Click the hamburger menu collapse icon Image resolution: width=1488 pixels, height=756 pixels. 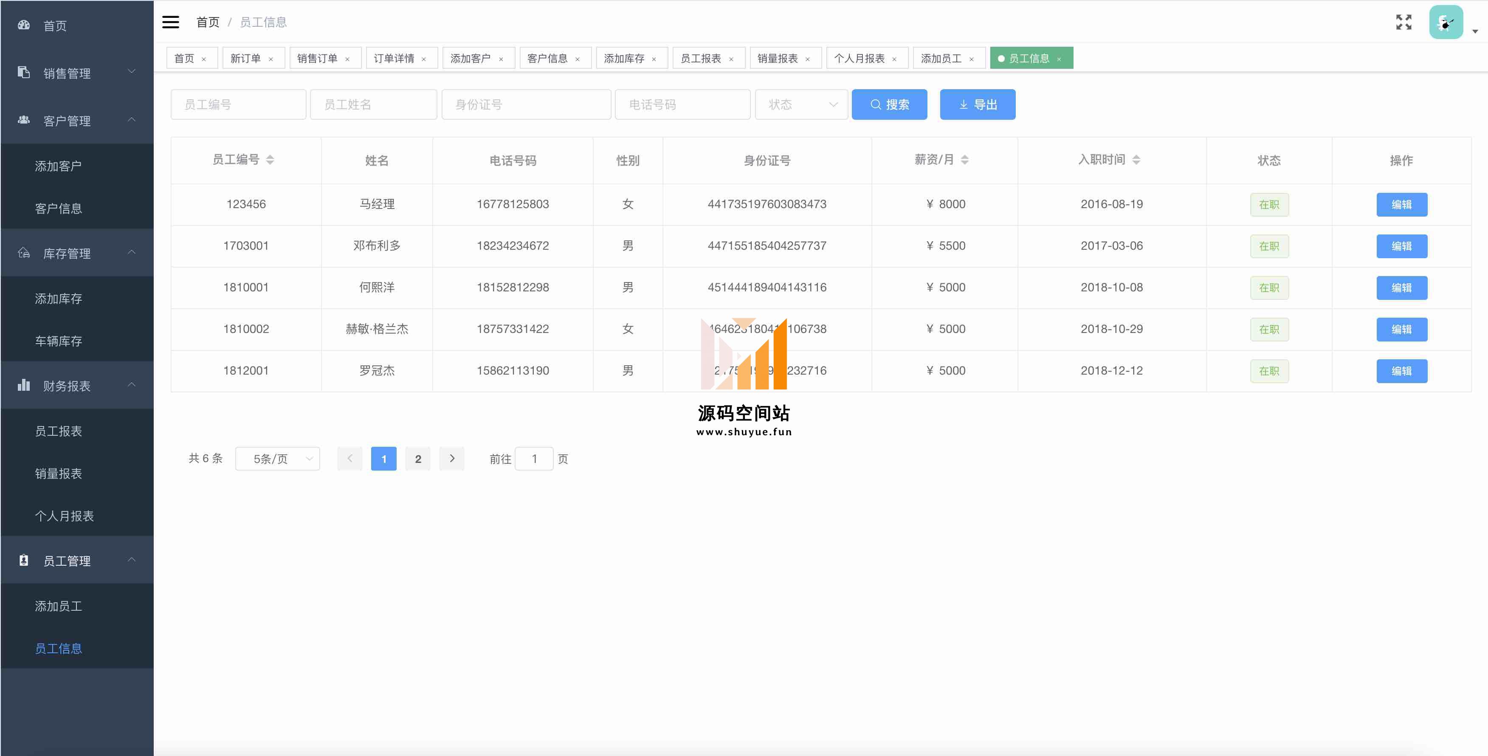point(170,22)
